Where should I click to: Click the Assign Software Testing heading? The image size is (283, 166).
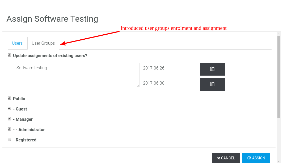click(x=52, y=19)
